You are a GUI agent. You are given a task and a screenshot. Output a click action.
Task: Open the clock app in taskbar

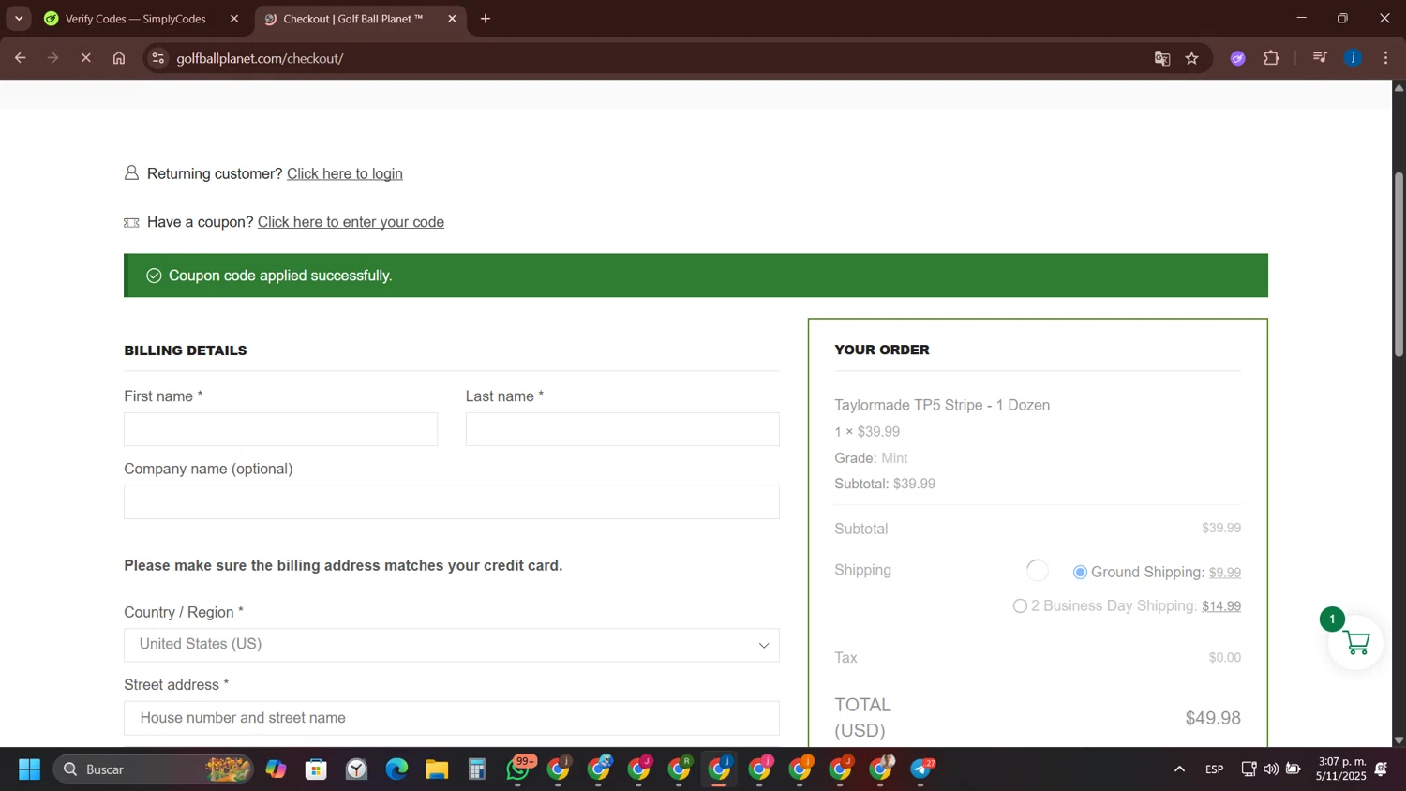coord(356,769)
